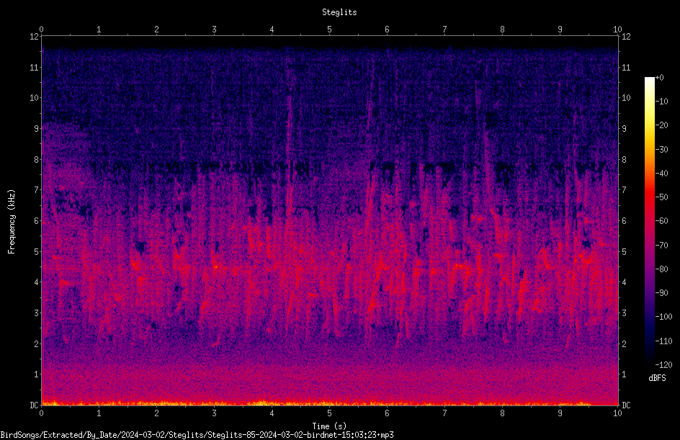This screenshot has height=440, width=680.
Task: Click the +0 value on dBFS scale
Action: 659,78
